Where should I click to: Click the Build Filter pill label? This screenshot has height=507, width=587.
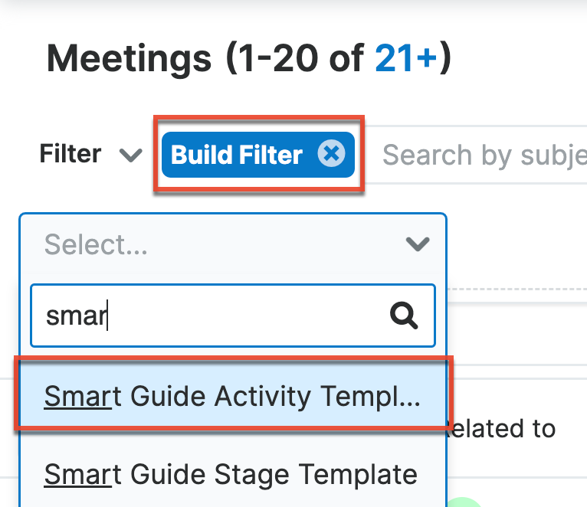click(236, 155)
